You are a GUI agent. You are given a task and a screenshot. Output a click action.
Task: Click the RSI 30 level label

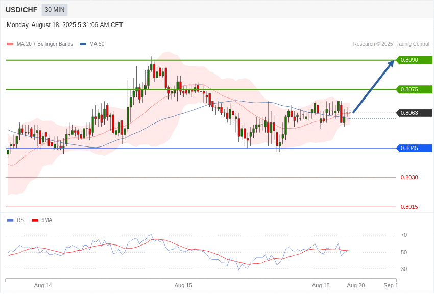point(404,269)
